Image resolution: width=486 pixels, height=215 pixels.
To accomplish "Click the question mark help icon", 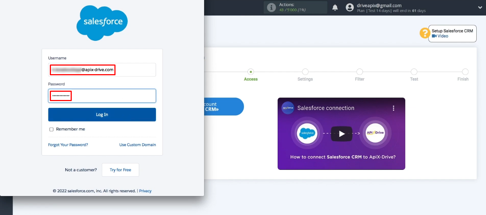I will [x=424, y=33].
